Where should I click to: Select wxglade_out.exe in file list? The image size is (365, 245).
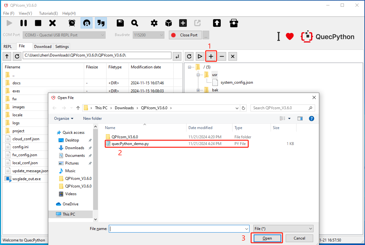27,179
